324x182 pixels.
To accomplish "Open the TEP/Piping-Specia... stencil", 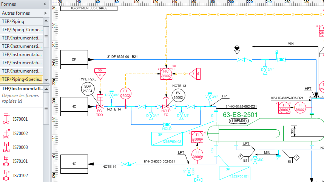I will click(22, 79).
